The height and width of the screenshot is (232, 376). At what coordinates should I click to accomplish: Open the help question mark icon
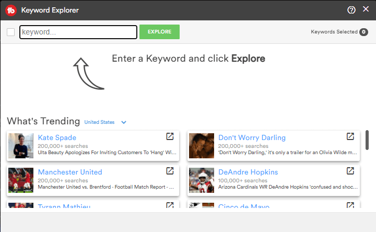pyautogui.click(x=351, y=10)
